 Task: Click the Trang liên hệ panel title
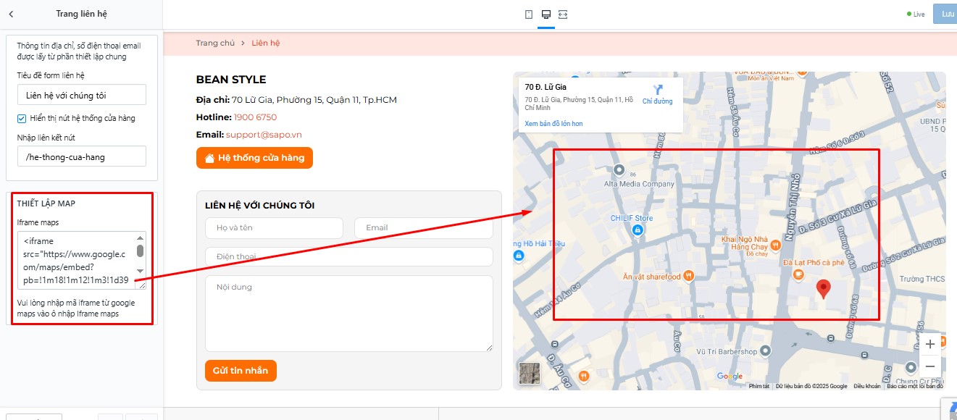(82, 14)
